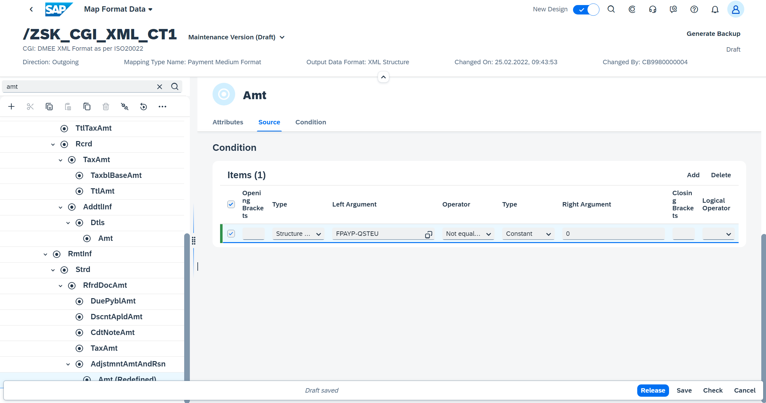Open the Logical Operator dropdown in the row

coord(718,234)
